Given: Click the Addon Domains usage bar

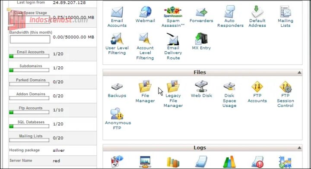Looking at the screenshot, I should tap(29, 98).
